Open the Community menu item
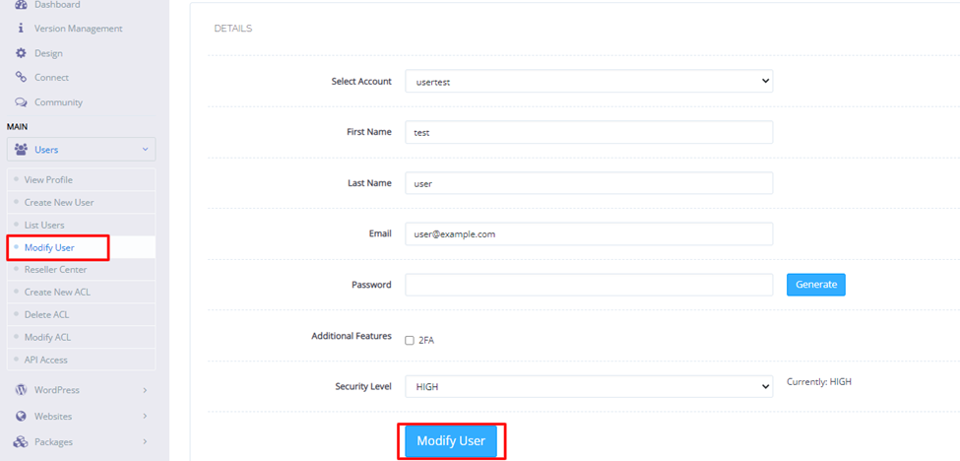The height and width of the screenshot is (461, 960). coord(58,102)
